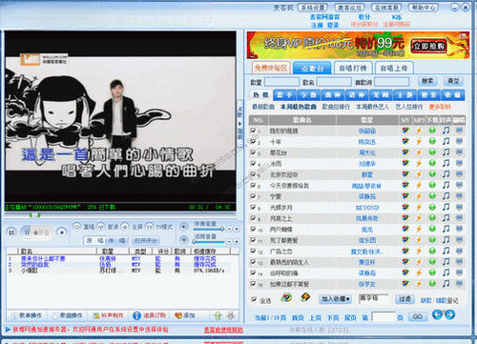Image resolution: width=477 pixels, height=344 pixels.
Task: Toggle the checkbox for song row 11
Action: (254, 240)
